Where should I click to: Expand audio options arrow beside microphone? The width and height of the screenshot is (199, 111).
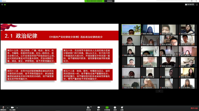pyautogui.click(x=8, y=108)
